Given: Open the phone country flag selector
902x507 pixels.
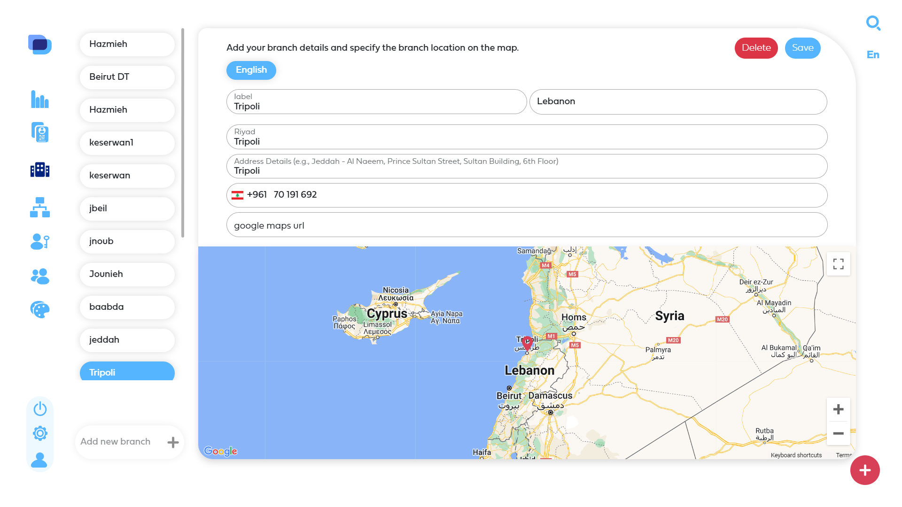Looking at the screenshot, I should pyautogui.click(x=238, y=195).
